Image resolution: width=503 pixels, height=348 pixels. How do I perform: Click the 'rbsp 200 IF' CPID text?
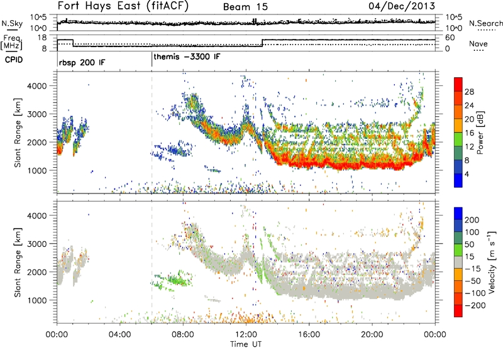[x=82, y=62]
